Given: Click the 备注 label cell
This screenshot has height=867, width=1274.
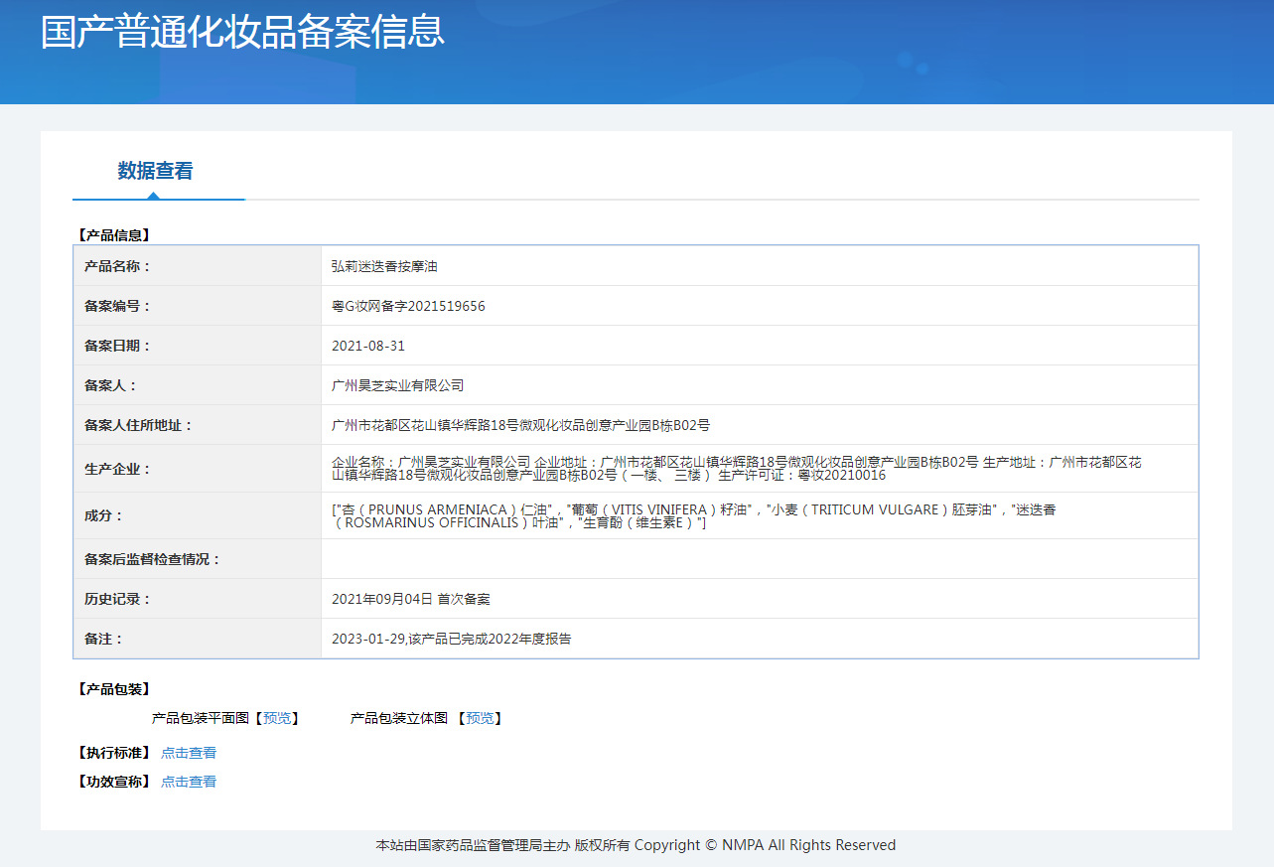Looking at the screenshot, I should coord(198,639).
